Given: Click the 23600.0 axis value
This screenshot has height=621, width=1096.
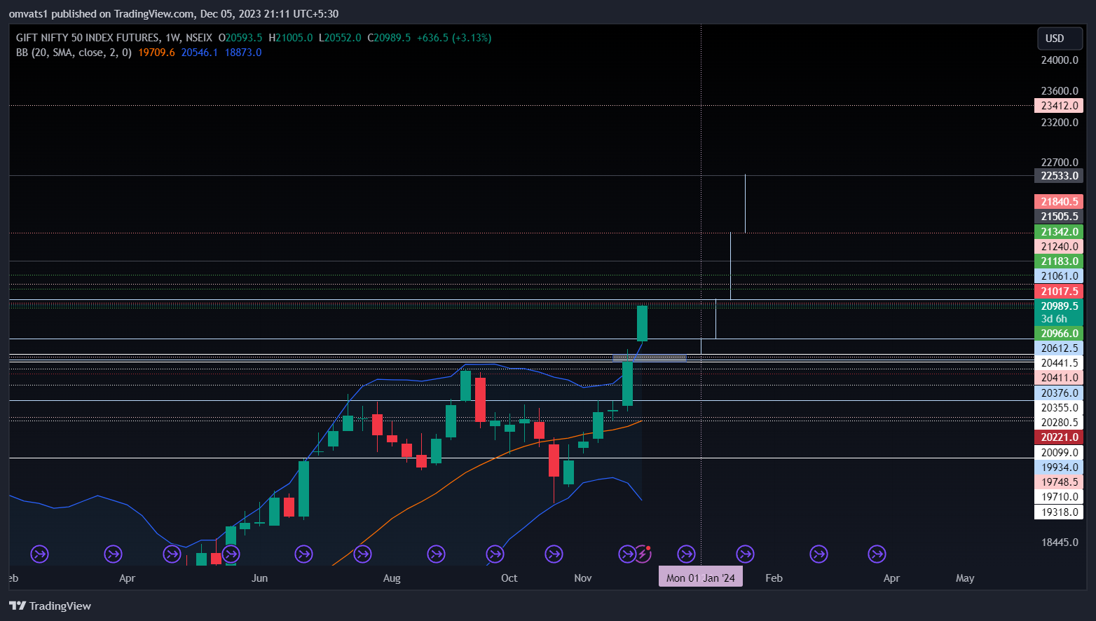Looking at the screenshot, I should pyautogui.click(x=1060, y=91).
